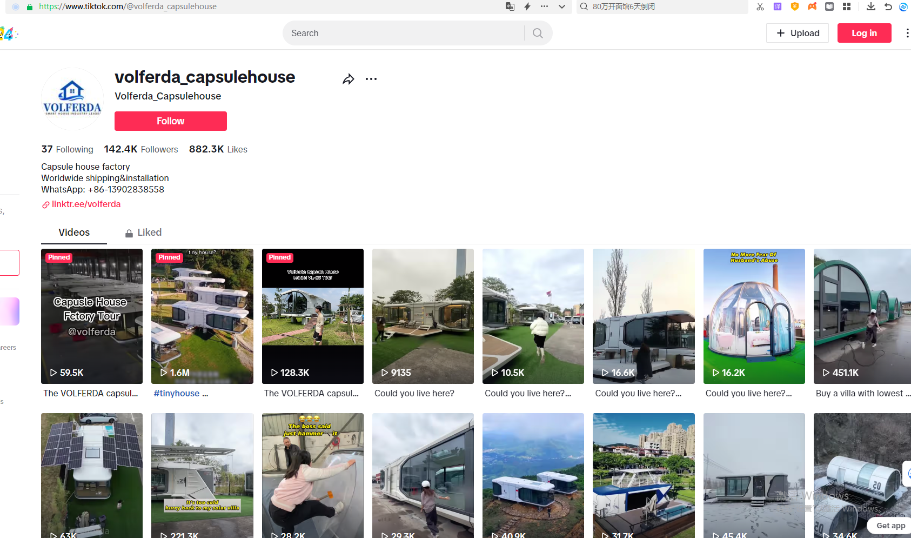Open the bubble dome video with 16.2K views
The height and width of the screenshot is (538, 911).
coord(754,316)
